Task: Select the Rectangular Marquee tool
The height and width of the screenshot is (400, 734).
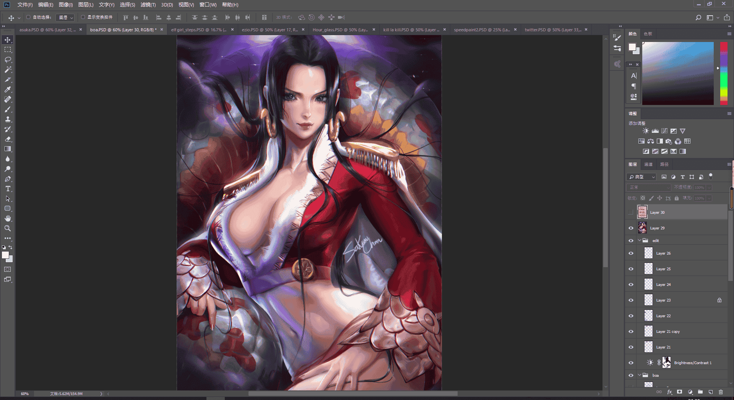Action: point(8,50)
